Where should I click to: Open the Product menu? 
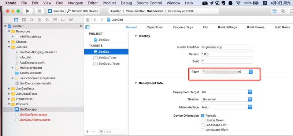coord(109,3)
